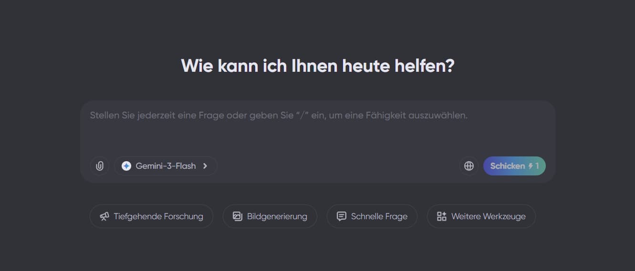Click the lightning bolt credit icon
635x271 pixels.
click(x=530, y=166)
